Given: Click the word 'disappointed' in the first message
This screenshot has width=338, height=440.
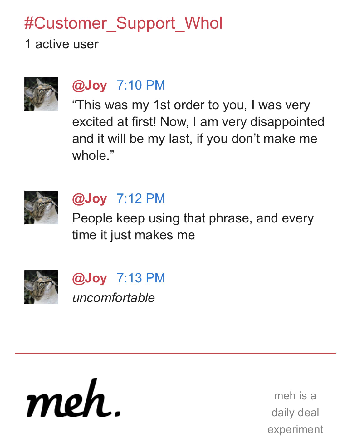Looking at the screenshot, I should point(287,122).
